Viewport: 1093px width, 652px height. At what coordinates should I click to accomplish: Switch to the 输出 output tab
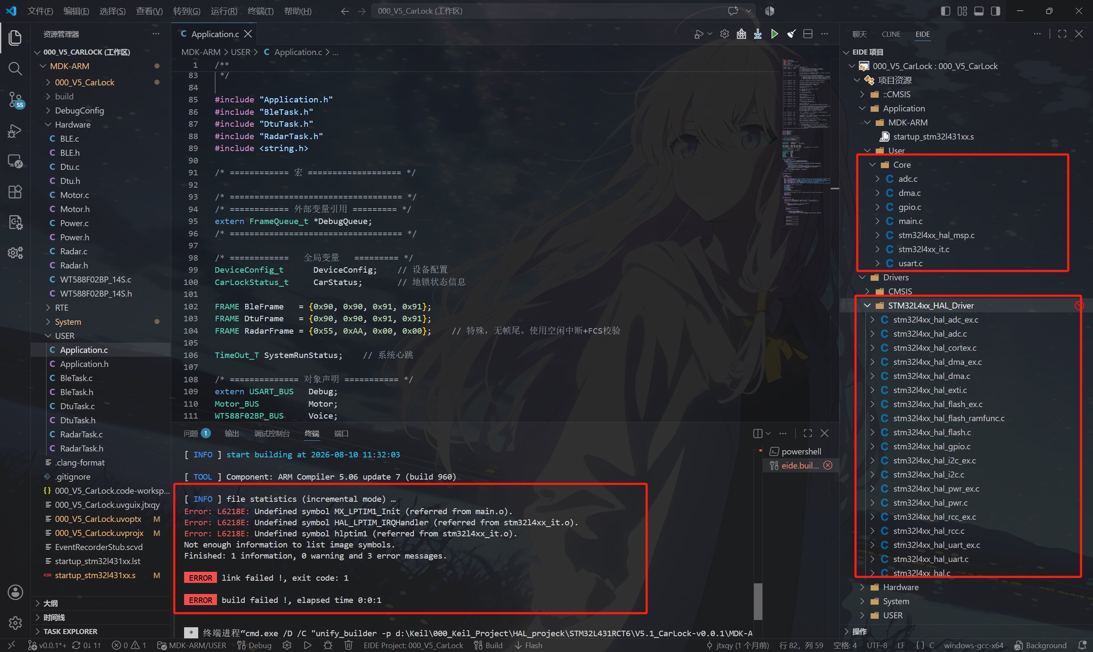point(231,434)
